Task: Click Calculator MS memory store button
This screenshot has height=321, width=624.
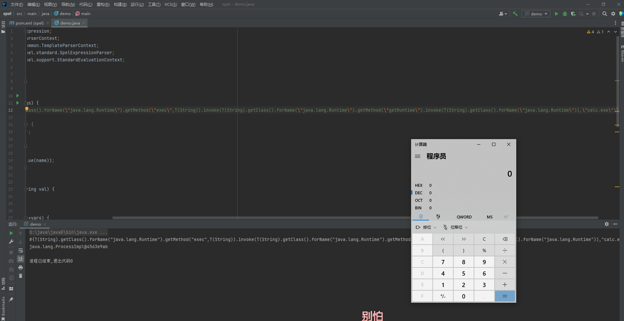Action: pos(489,217)
